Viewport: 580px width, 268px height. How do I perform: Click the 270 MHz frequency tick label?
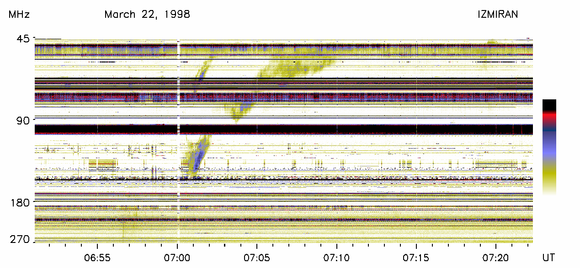pyautogui.click(x=21, y=239)
